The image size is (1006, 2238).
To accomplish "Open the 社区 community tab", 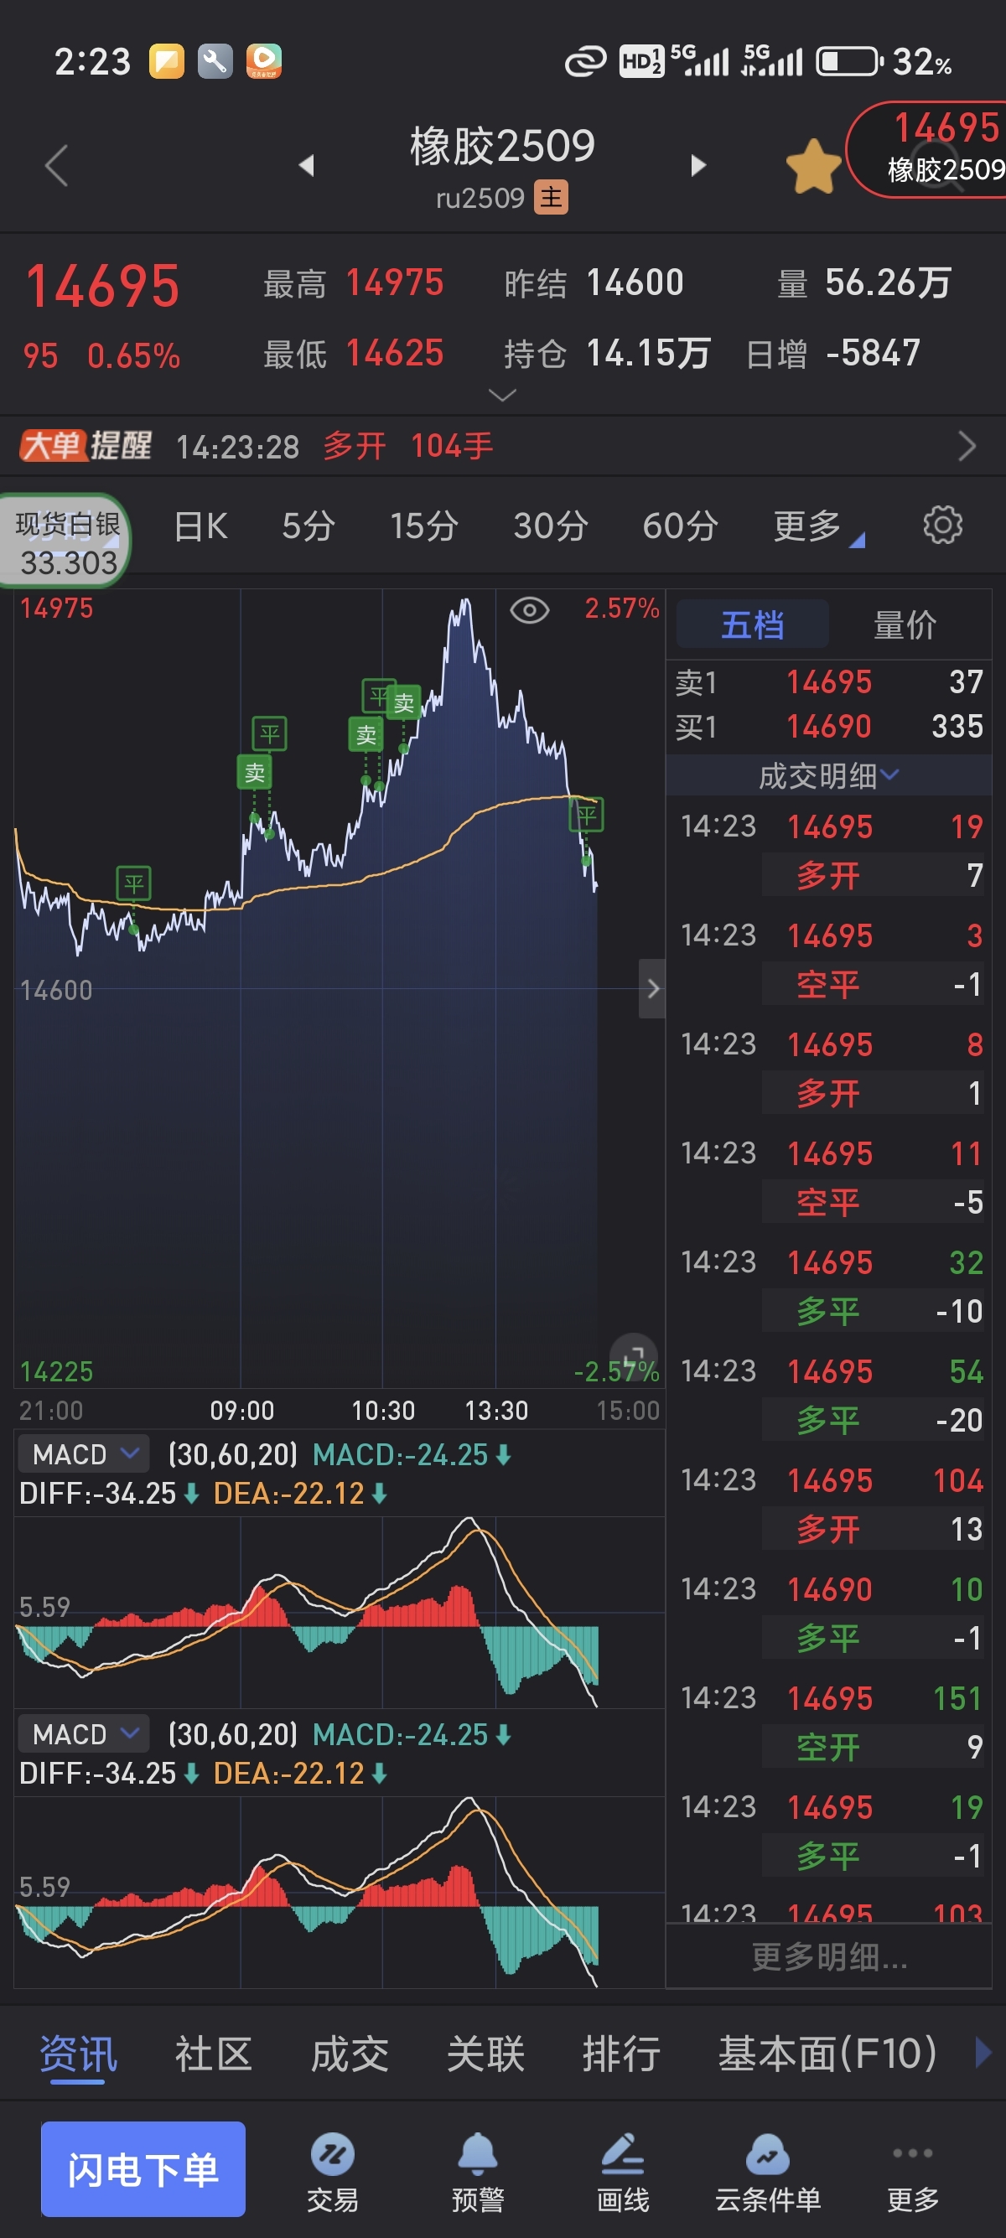I will [214, 2054].
